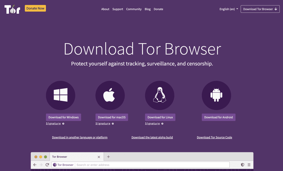This screenshot has width=283, height=171.
Task: Click the Protect yourself against tracking subtitle
Action: [x=142, y=64]
